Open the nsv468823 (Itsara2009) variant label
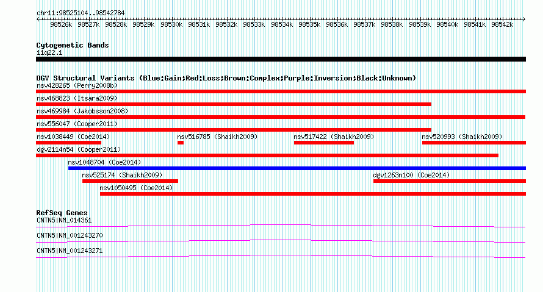Screen dimensions: 543x292 [x=77, y=98]
